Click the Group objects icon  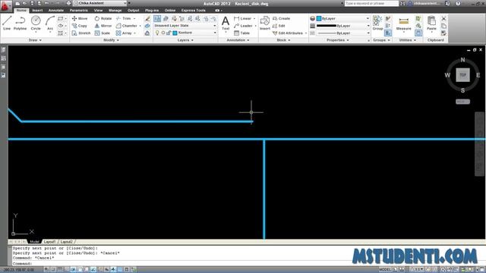coord(377,24)
